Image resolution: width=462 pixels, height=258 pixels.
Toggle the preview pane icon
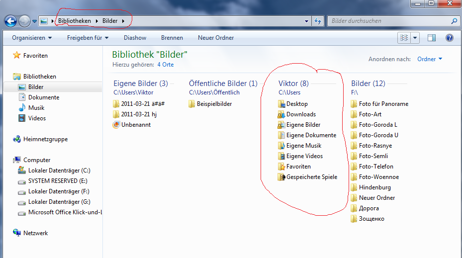[x=432, y=38]
